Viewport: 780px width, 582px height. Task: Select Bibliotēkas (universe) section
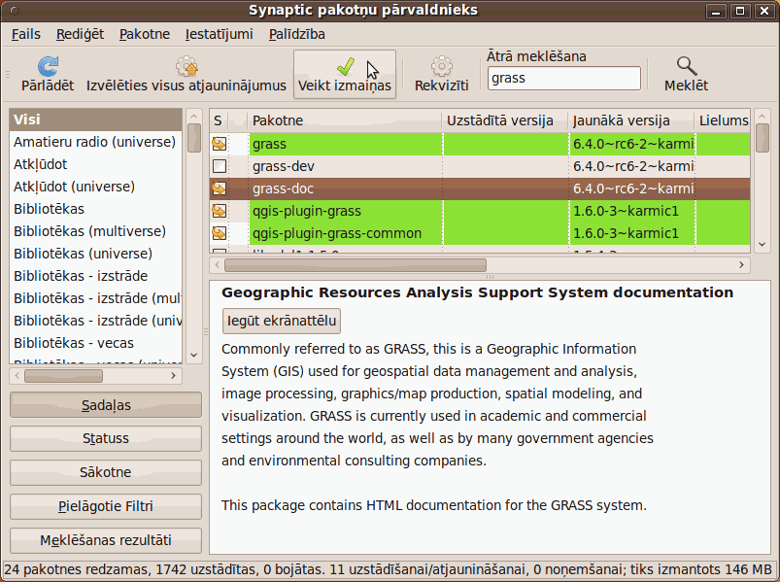click(x=95, y=254)
